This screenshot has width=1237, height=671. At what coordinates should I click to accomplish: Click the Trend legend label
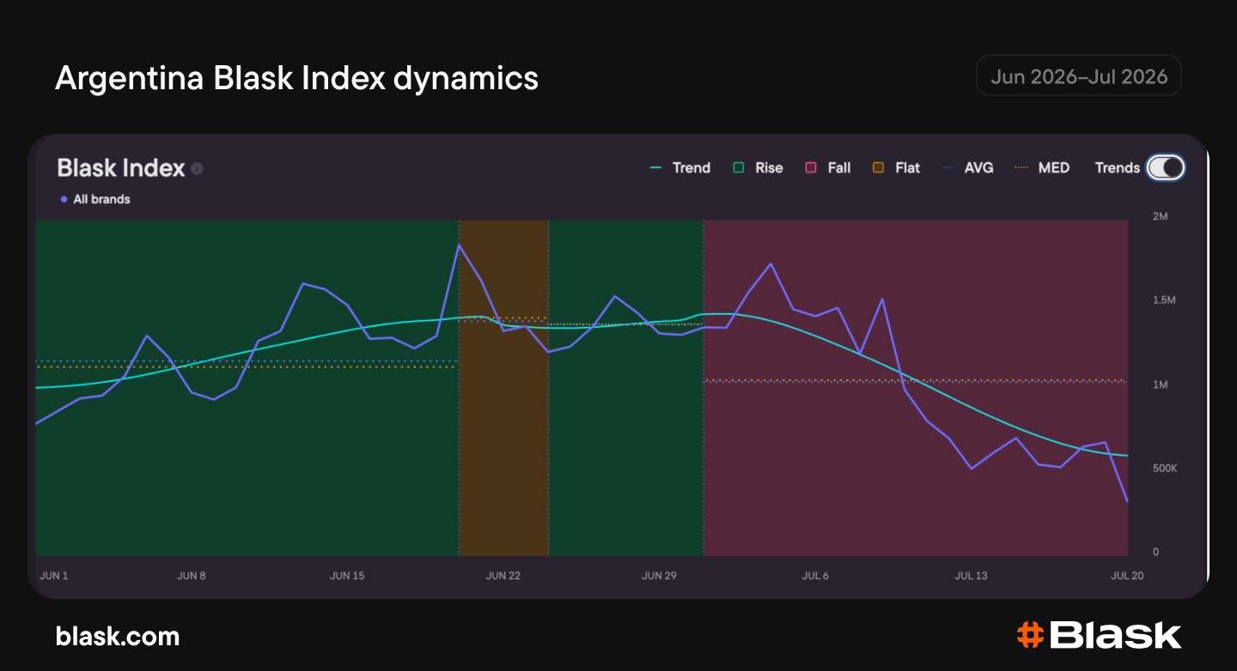[x=692, y=168]
